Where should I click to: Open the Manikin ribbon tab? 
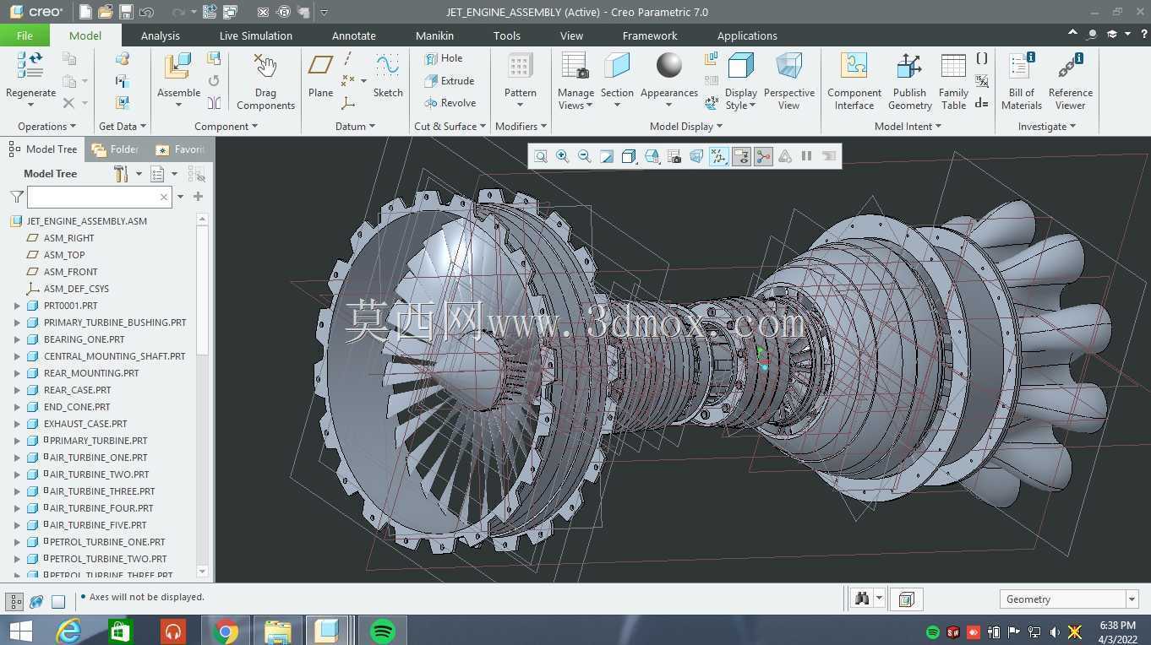tap(434, 35)
